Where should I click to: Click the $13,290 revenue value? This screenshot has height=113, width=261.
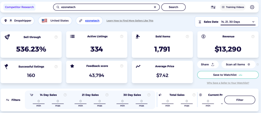click(228, 49)
